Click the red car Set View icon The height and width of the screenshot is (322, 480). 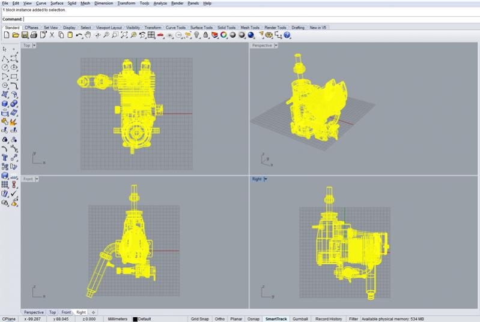(x=160, y=35)
